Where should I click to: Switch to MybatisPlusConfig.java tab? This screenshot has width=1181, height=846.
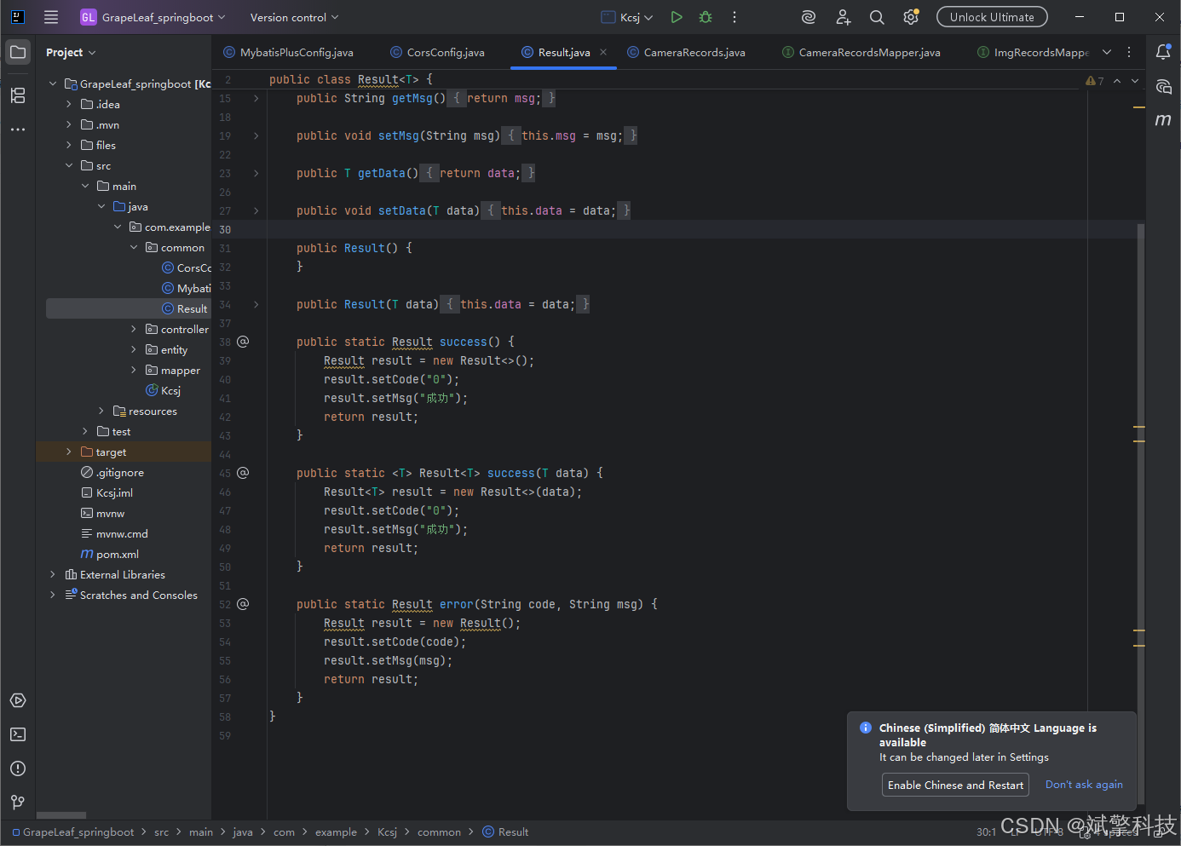pyautogui.click(x=289, y=52)
